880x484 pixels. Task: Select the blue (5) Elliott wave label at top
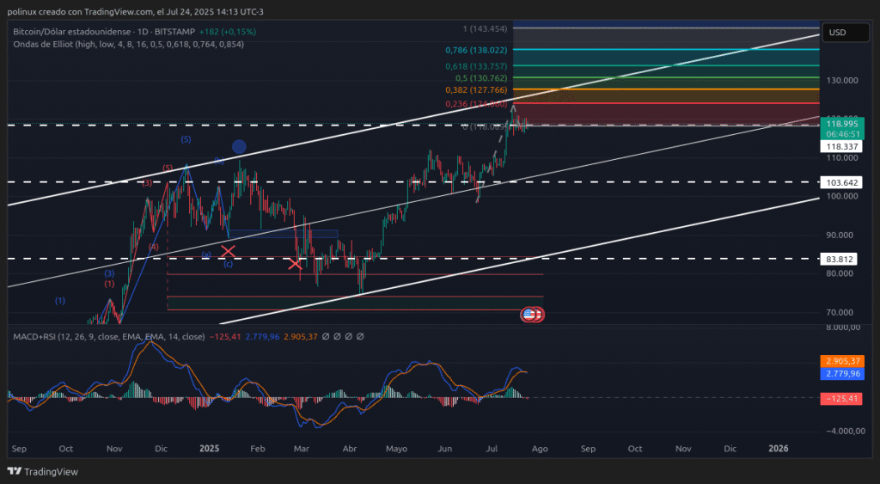[x=186, y=139]
